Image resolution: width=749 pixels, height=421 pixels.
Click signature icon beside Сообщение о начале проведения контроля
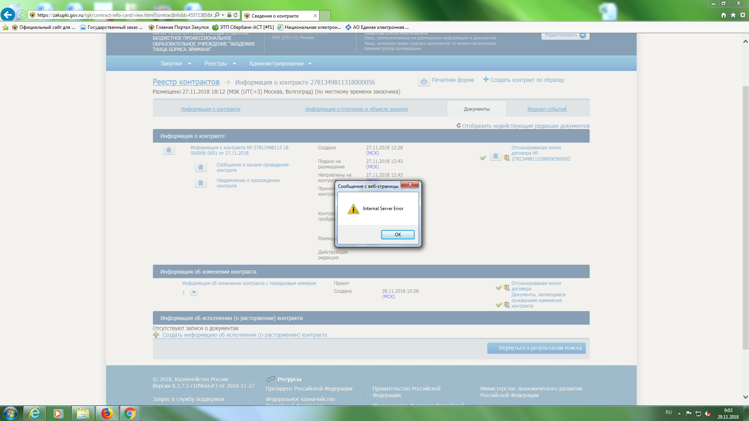point(201,167)
